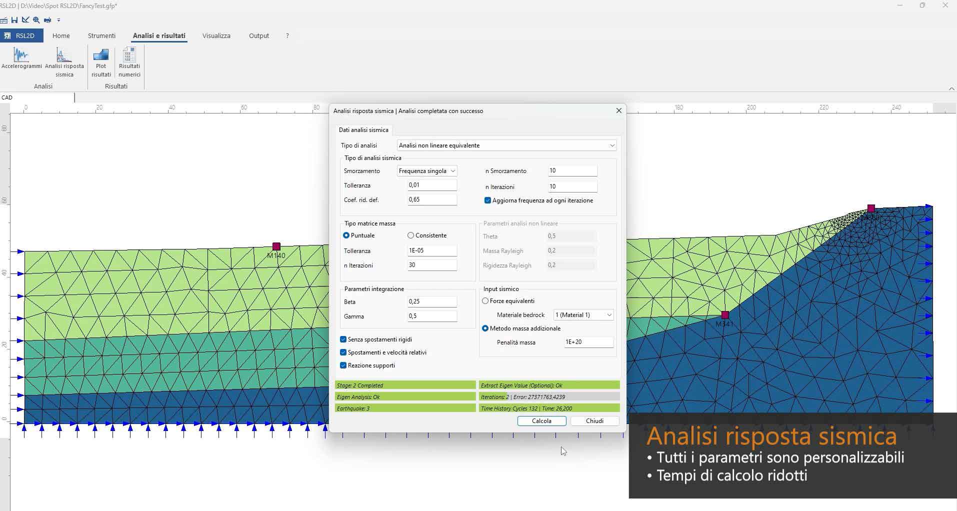Image resolution: width=957 pixels, height=511 pixels.
Task: Click the Print icon in quick access toolbar
Action: tap(47, 20)
